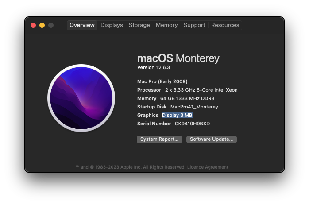Open the Resources tab
Viewport: 309px width, 205px height.
(x=225, y=25)
